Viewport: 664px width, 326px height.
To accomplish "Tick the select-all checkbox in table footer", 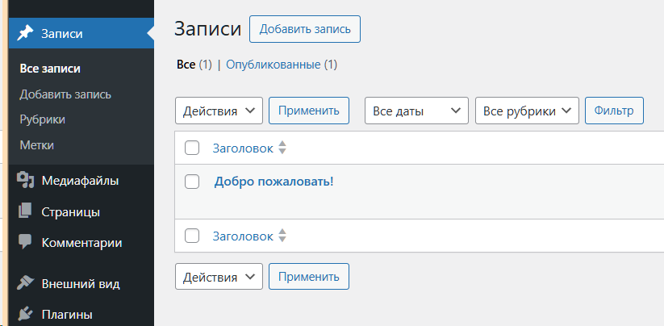I will [x=192, y=236].
